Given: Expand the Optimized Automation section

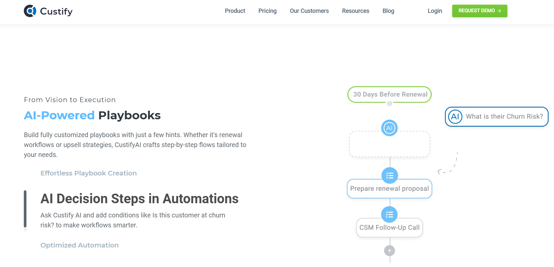Looking at the screenshot, I should [80, 245].
